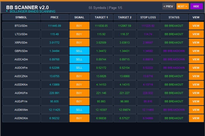Click the TARGET 1 column header
Screen dimensions: 205x136
pyautogui.click(x=101, y=17)
